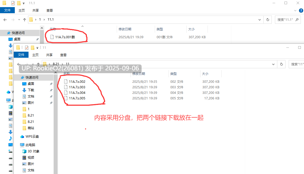Open the help icon in the 11.1 window
Viewport: 304px width, 174px height.
click(301, 11)
